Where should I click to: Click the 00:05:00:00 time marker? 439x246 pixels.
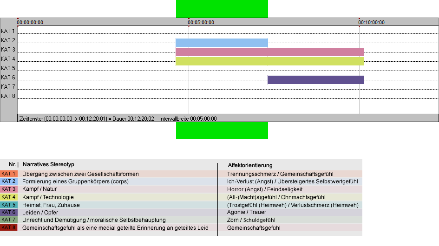click(x=201, y=22)
